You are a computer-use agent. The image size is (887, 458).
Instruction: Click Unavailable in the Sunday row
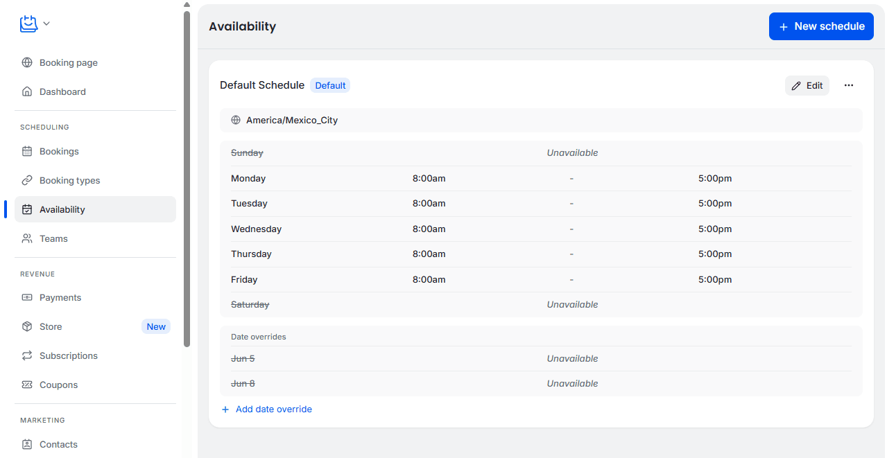tap(572, 152)
